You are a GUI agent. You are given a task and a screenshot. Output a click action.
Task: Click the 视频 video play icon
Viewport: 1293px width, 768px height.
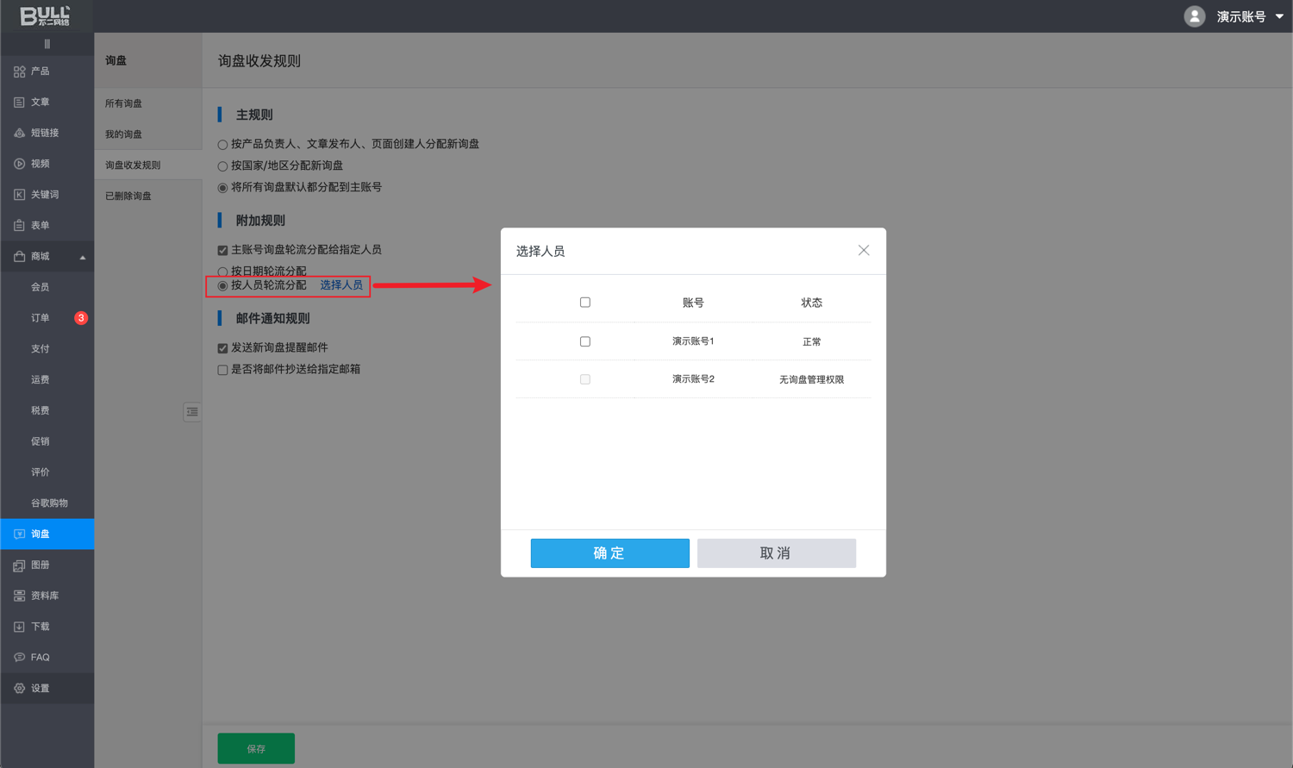(x=19, y=164)
